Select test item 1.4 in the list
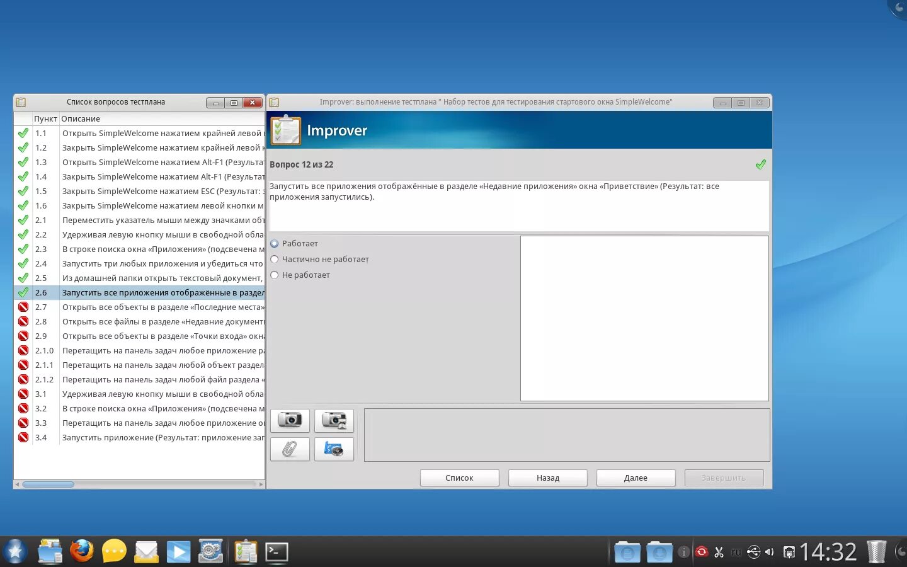This screenshot has height=567, width=907. coord(139,177)
